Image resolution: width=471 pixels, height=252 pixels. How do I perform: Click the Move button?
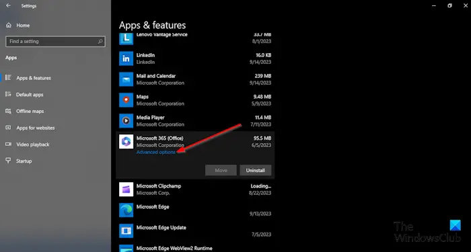tap(221, 170)
